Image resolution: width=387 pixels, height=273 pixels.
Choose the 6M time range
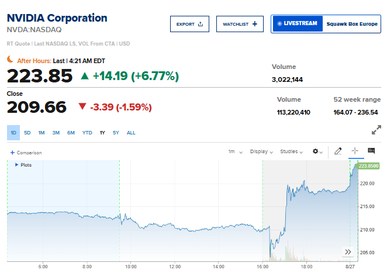(71, 133)
